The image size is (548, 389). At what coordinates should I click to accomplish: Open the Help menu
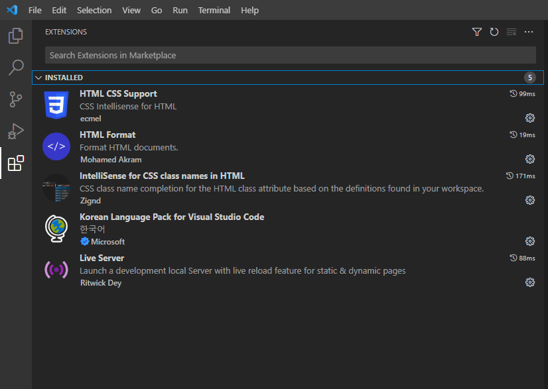click(250, 10)
